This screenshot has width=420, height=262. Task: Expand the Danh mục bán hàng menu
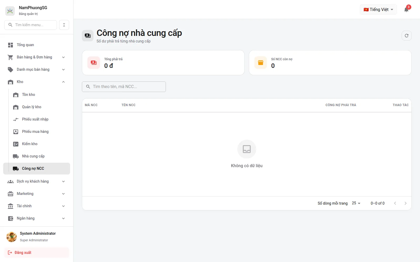click(36, 69)
